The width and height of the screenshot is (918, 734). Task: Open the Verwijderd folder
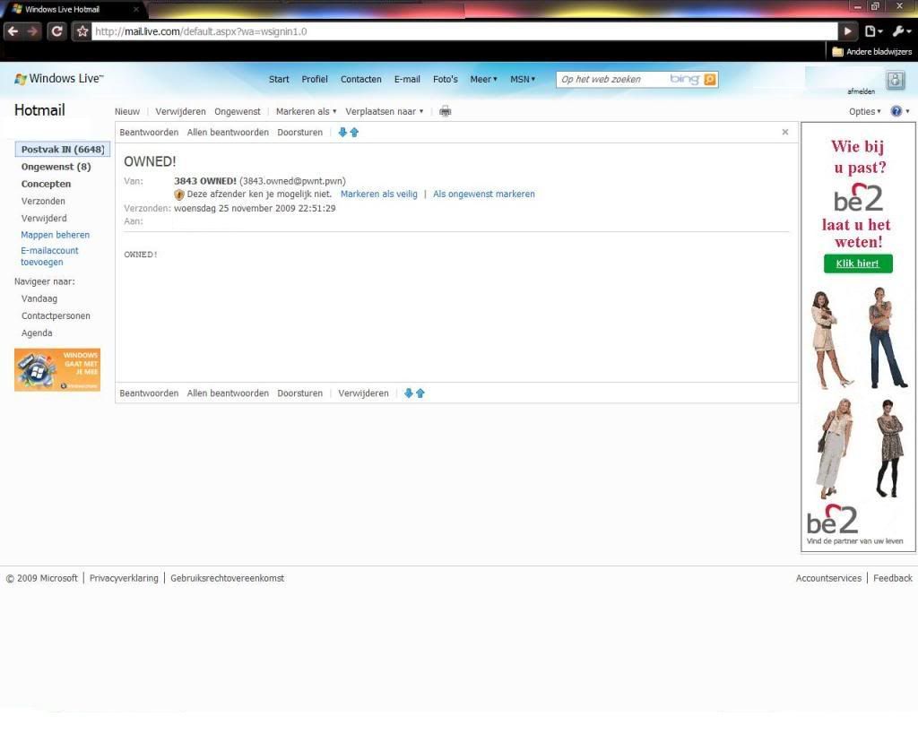coord(44,219)
